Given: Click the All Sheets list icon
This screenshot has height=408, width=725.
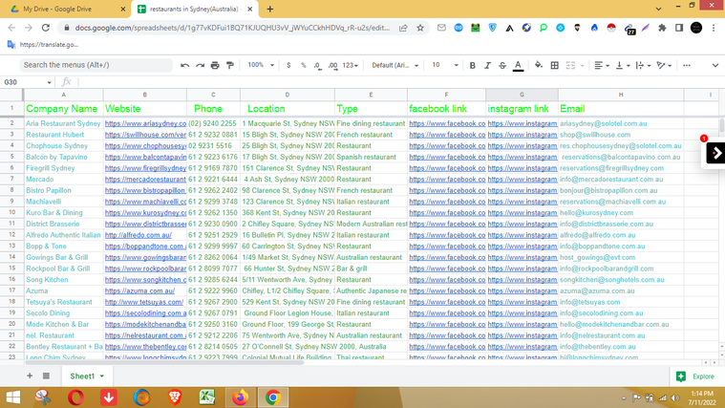Looking at the screenshot, I should (46, 376).
